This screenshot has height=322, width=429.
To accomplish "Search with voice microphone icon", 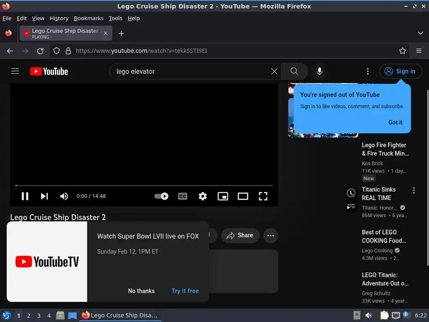I will coord(319,71).
